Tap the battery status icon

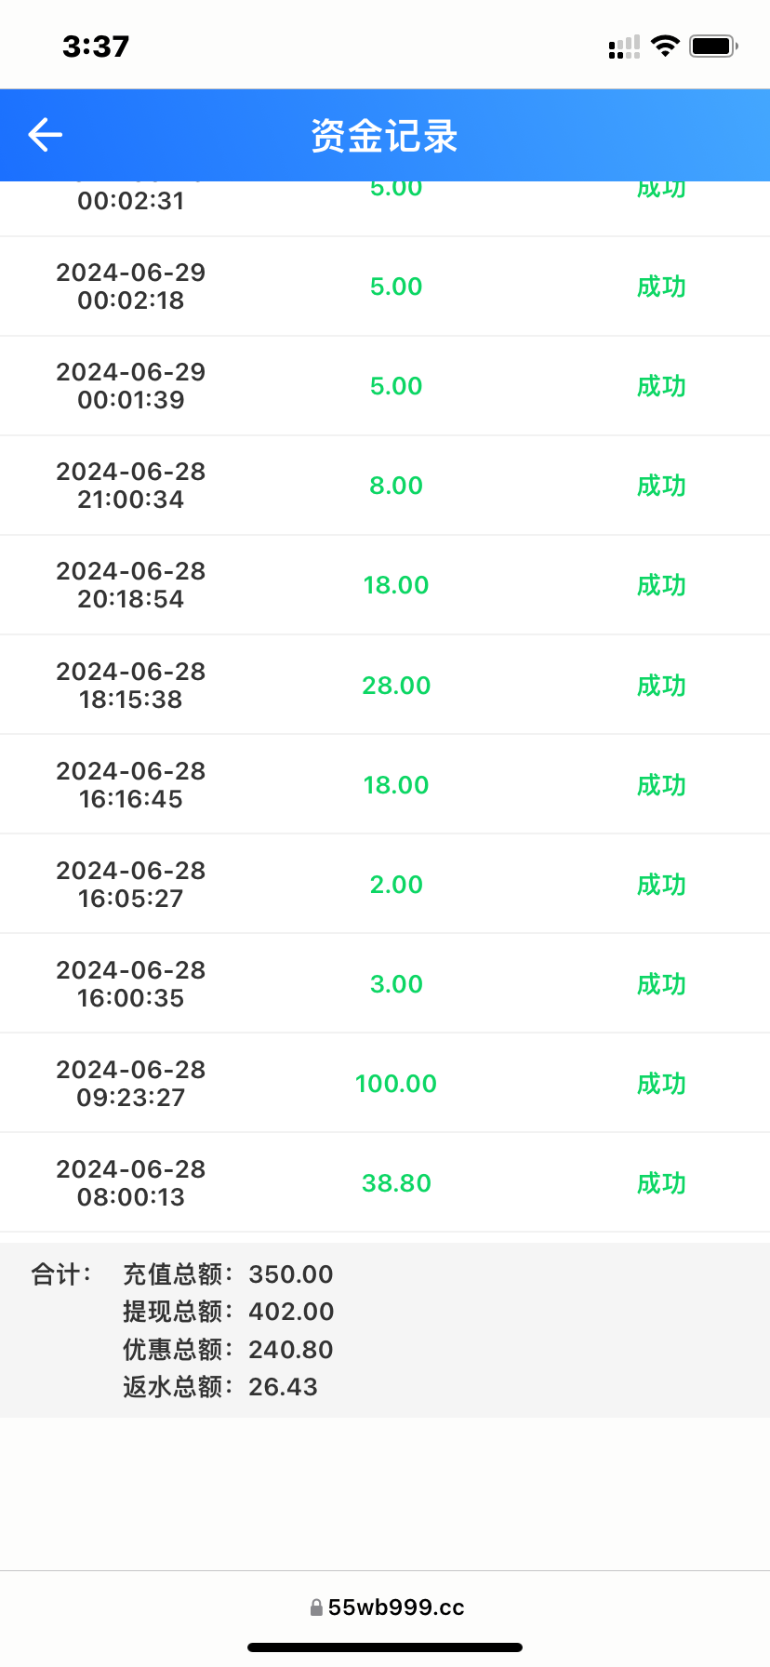coord(713,46)
